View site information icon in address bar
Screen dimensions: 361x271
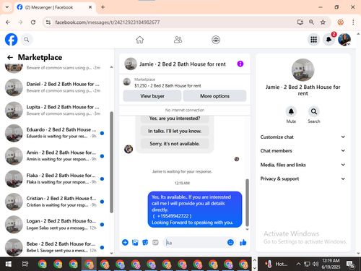[48, 22]
